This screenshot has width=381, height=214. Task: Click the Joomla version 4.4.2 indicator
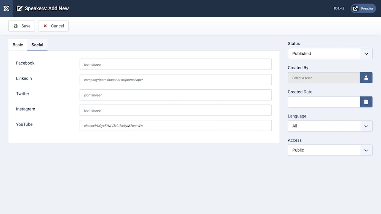[339, 8]
